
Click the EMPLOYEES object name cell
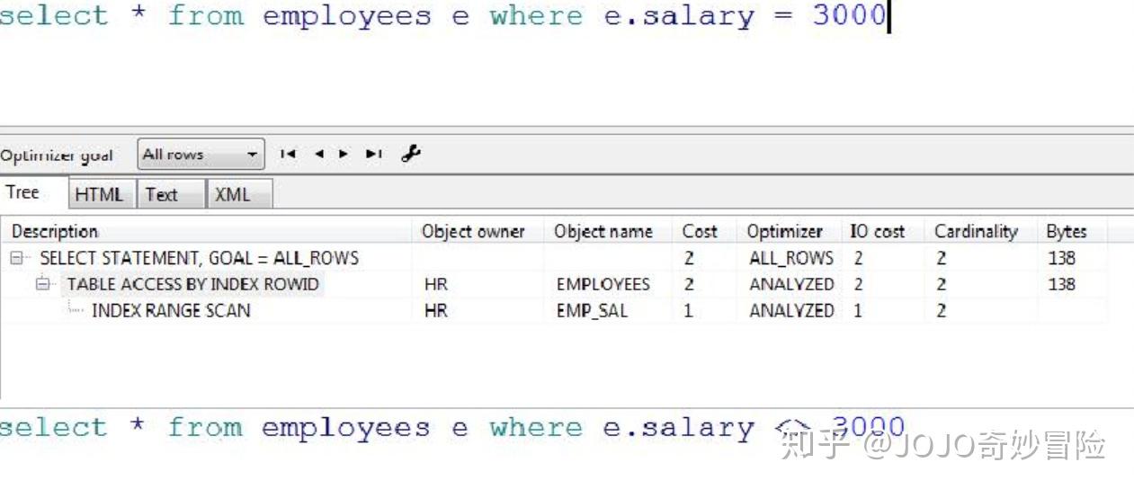603,284
